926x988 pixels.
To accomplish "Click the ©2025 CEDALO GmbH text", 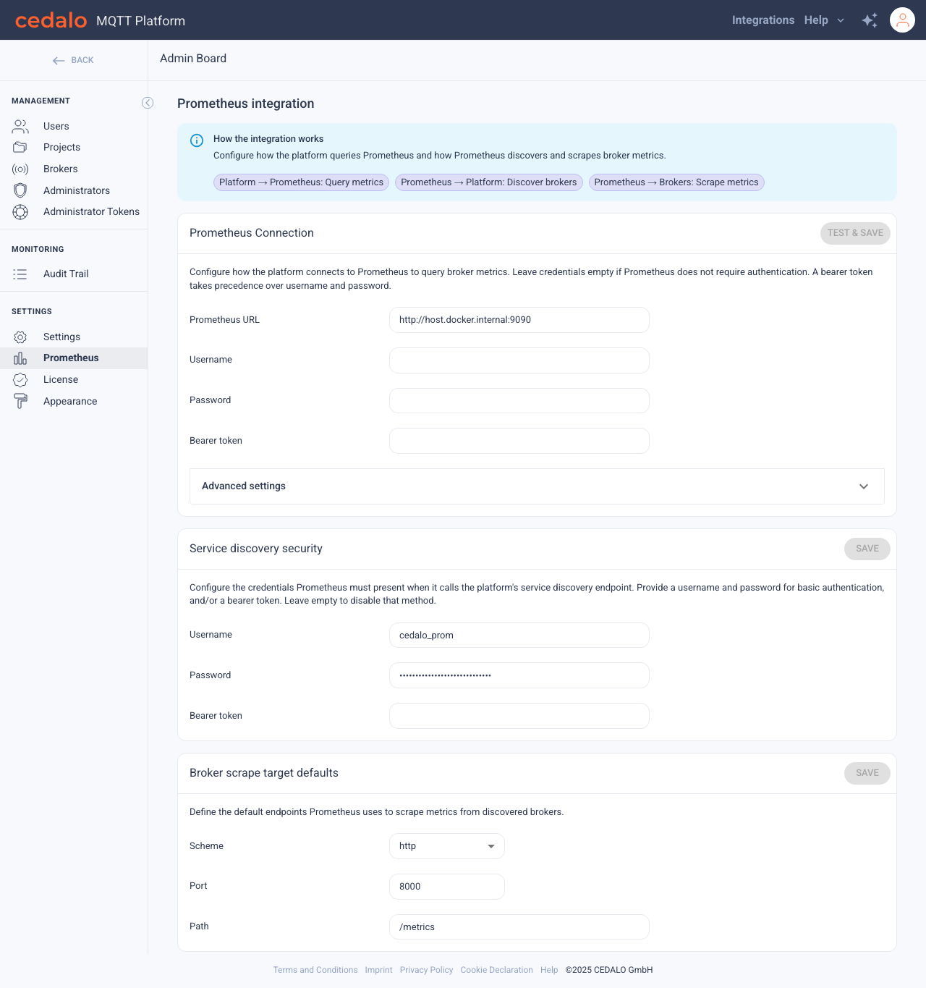I will point(609,971).
